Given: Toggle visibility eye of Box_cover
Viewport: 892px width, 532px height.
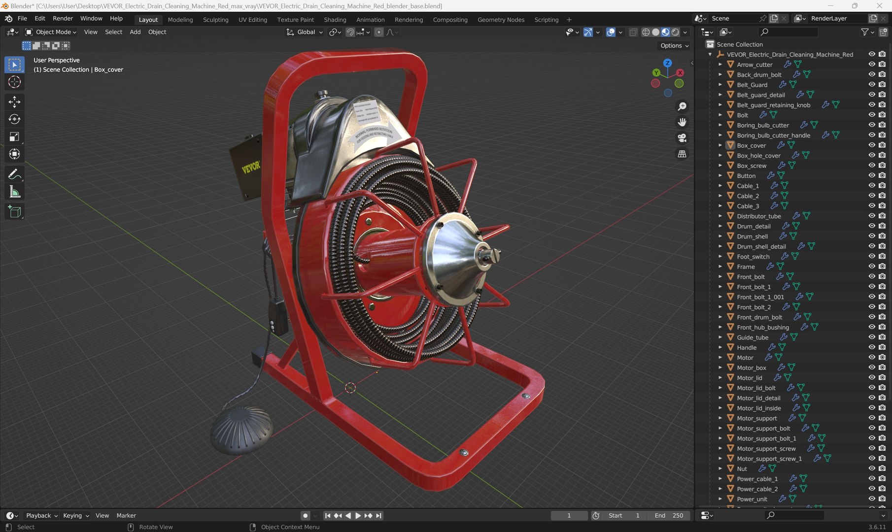Looking at the screenshot, I should pos(872,145).
